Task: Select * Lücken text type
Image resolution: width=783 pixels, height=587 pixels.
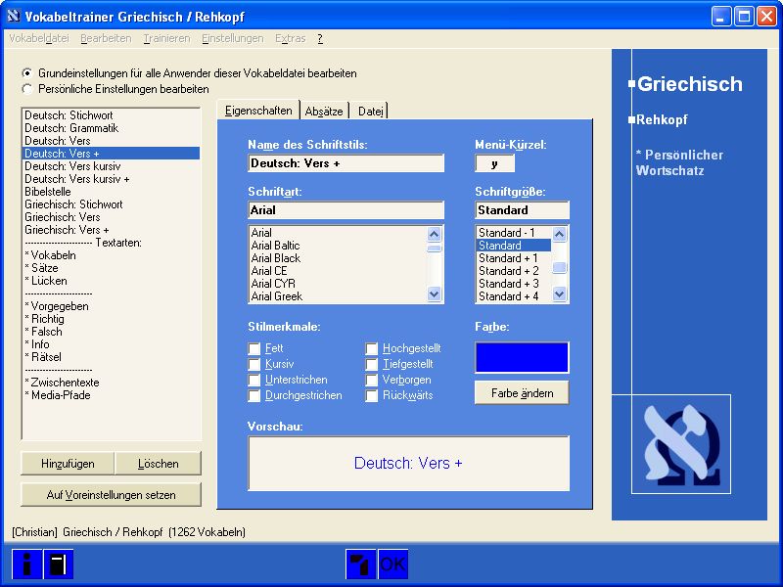Action: tap(112, 281)
